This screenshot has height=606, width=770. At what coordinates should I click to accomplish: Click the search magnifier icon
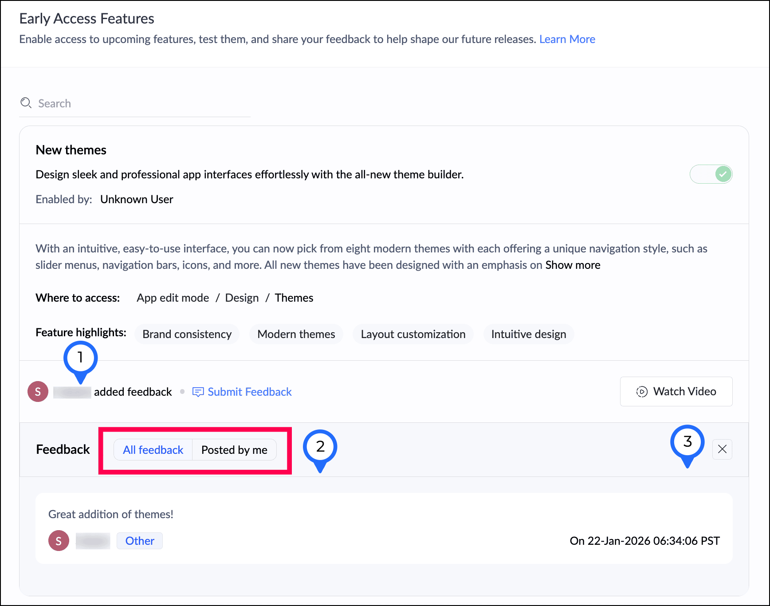coord(26,103)
